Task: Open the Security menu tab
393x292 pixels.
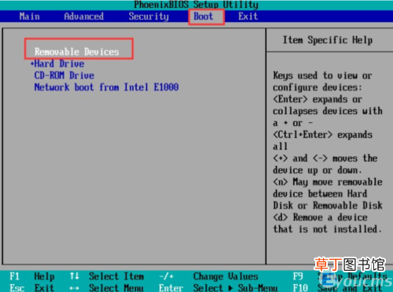Action: pos(149,17)
